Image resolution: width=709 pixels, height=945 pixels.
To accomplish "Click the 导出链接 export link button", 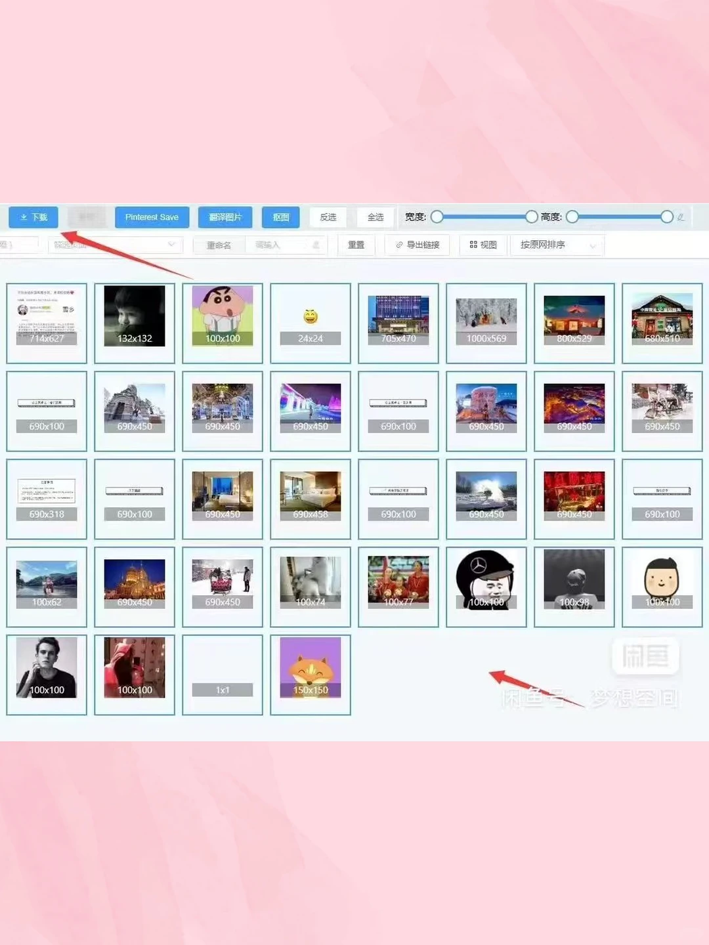I will coord(418,245).
